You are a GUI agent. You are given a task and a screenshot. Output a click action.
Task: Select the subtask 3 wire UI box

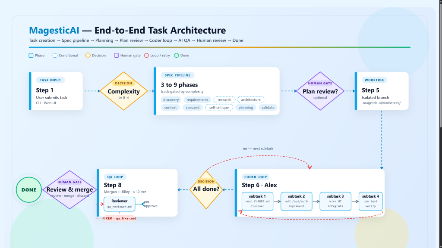pyautogui.click(x=335, y=201)
